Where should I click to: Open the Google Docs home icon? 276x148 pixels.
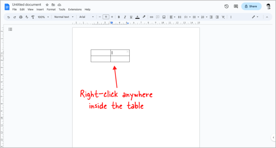click(7, 7)
